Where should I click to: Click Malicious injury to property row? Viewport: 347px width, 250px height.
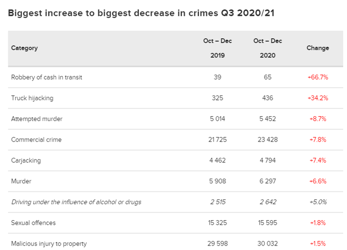[x=49, y=244]
